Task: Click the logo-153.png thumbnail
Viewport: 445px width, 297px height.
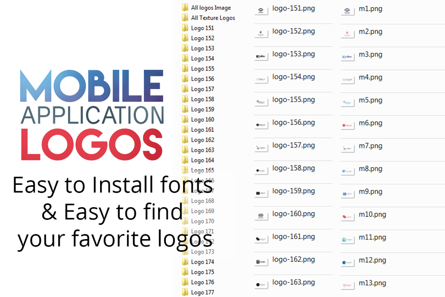Action: [x=261, y=56]
